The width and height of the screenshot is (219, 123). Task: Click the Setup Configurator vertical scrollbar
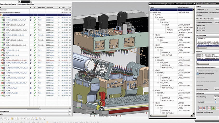(194, 32)
